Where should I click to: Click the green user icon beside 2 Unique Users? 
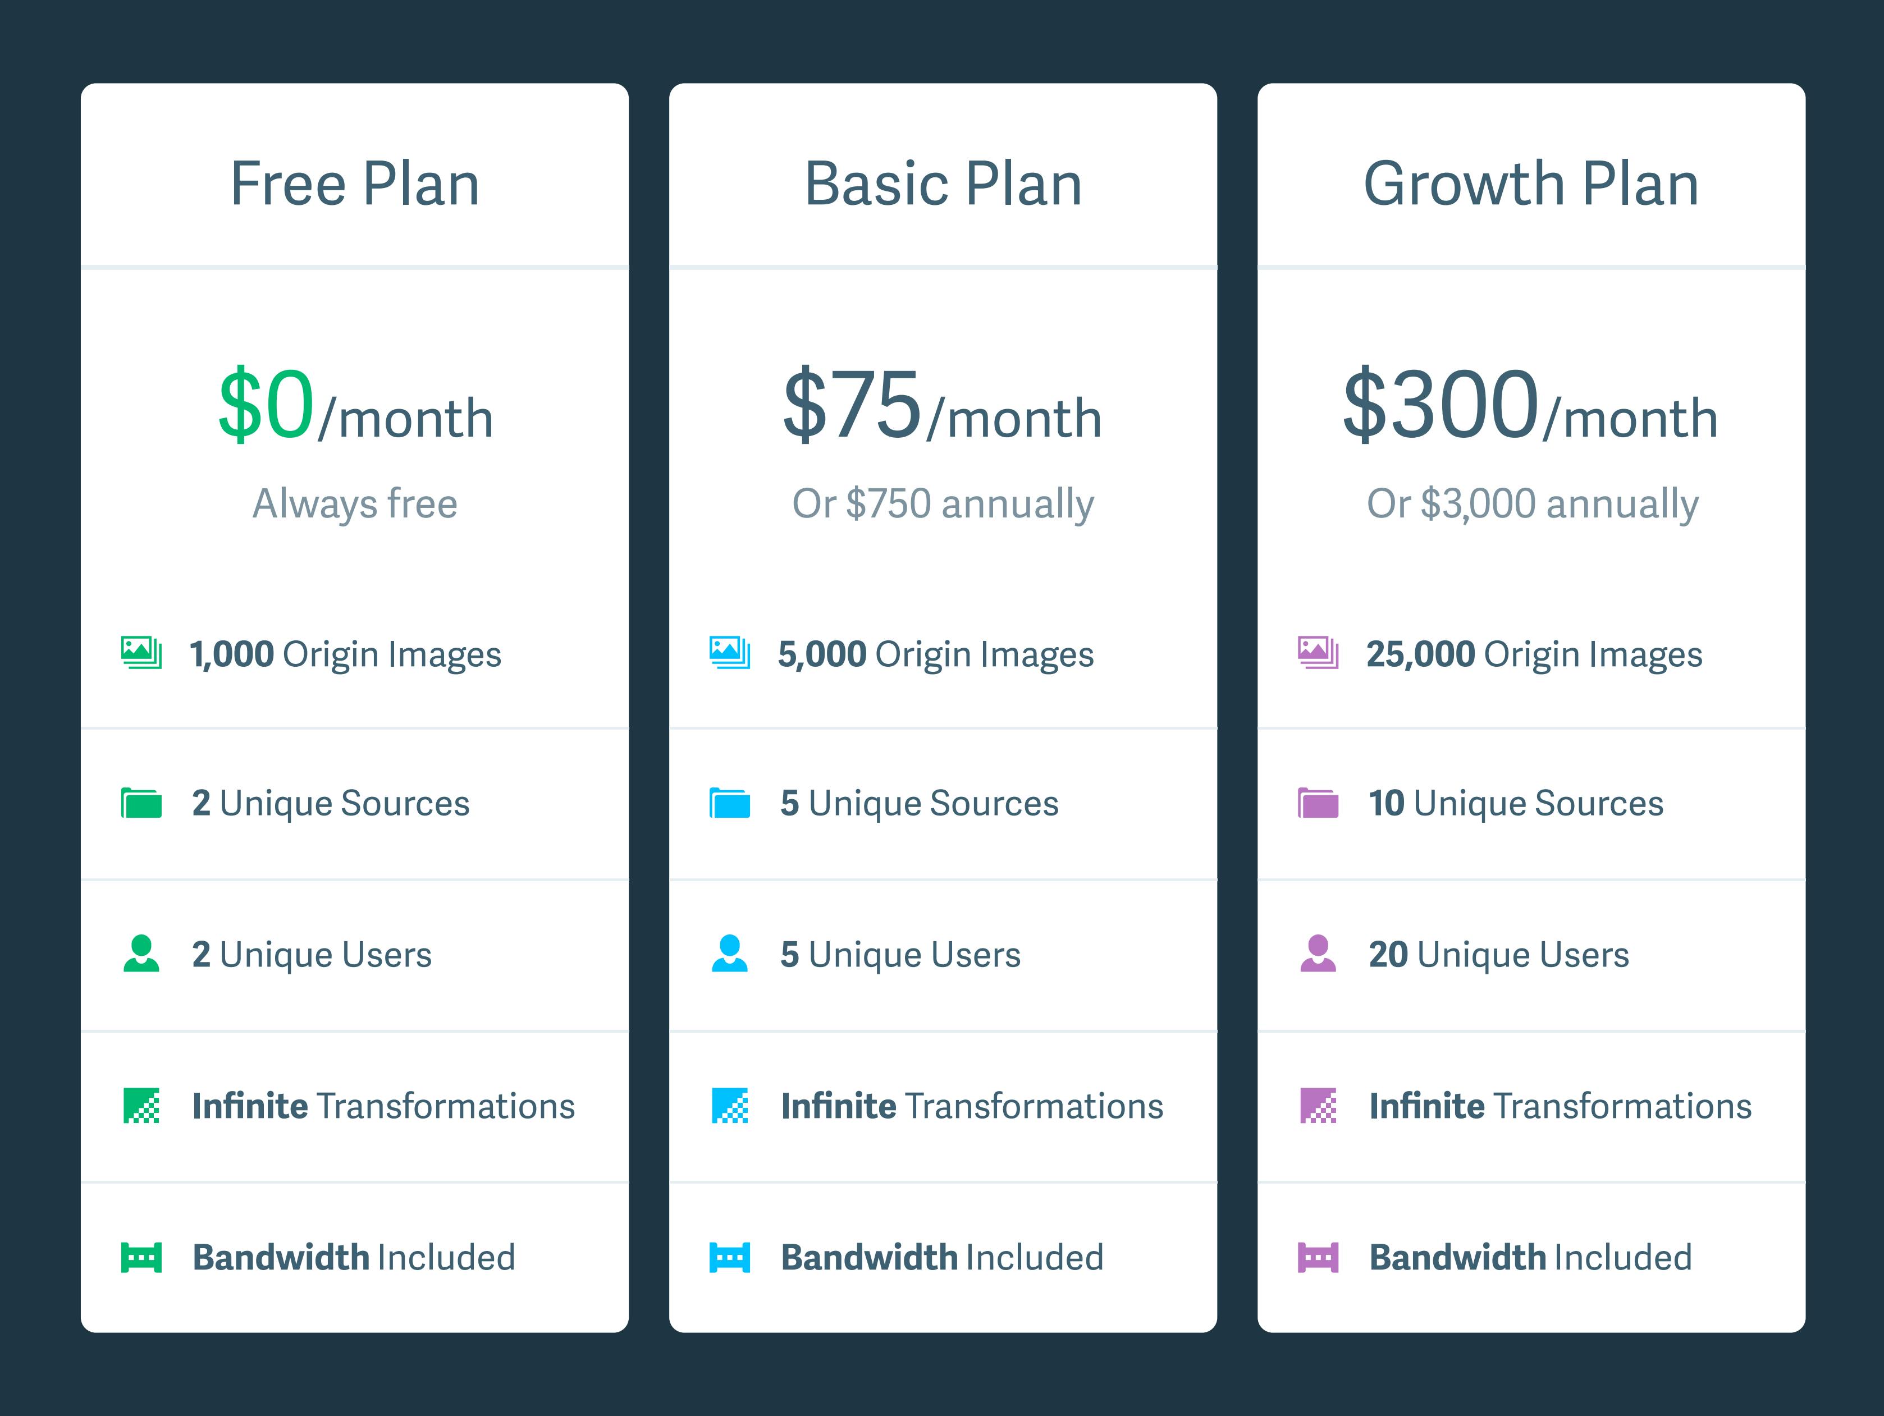point(141,954)
